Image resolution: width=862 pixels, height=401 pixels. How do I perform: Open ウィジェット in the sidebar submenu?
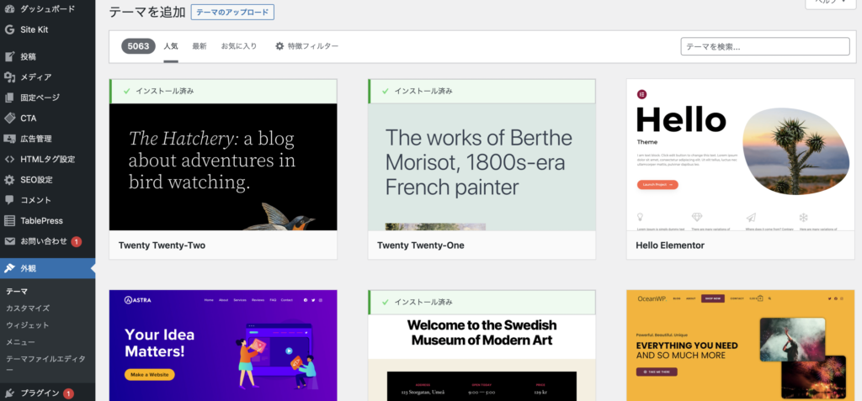[x=28, y=325]
